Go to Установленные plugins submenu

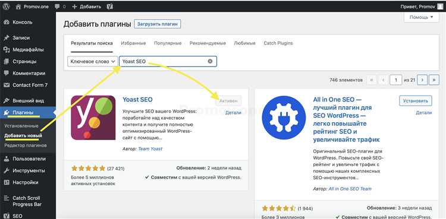pyautogui.click(x=21, y=126)
